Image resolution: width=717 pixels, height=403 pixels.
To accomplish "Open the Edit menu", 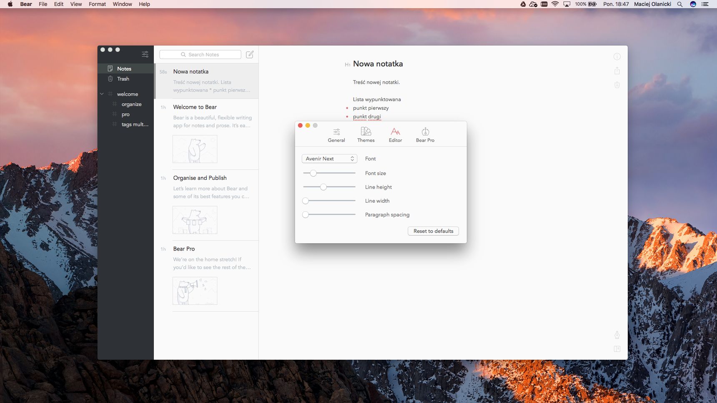I will pyautogui.click(x=59, y=4).
